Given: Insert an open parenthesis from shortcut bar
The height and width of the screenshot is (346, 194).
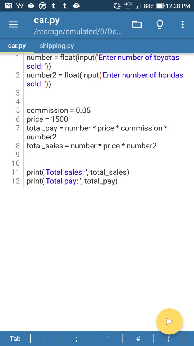Looking at the screenshot, I should click(x=169, y=338).
